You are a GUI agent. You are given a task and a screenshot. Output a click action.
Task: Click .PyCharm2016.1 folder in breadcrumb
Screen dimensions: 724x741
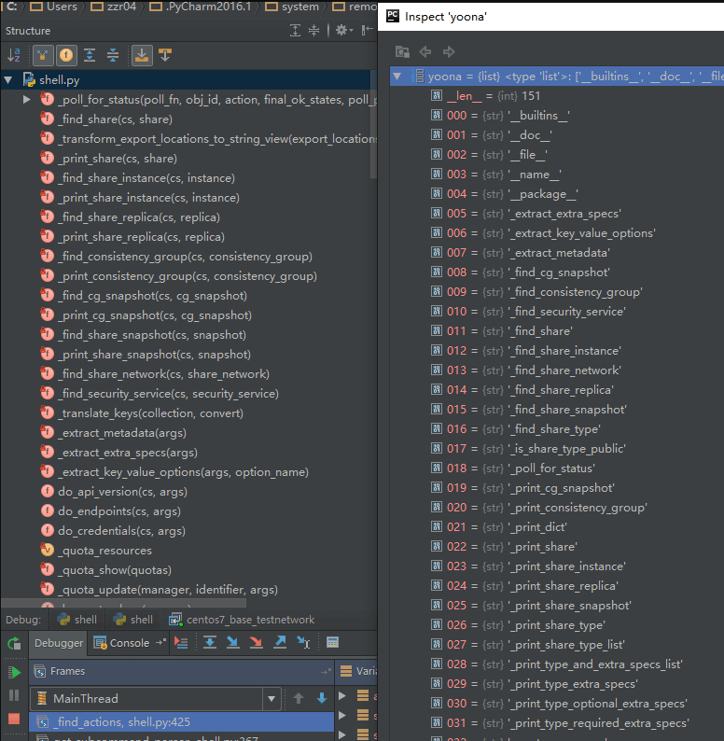coord(201,7)
